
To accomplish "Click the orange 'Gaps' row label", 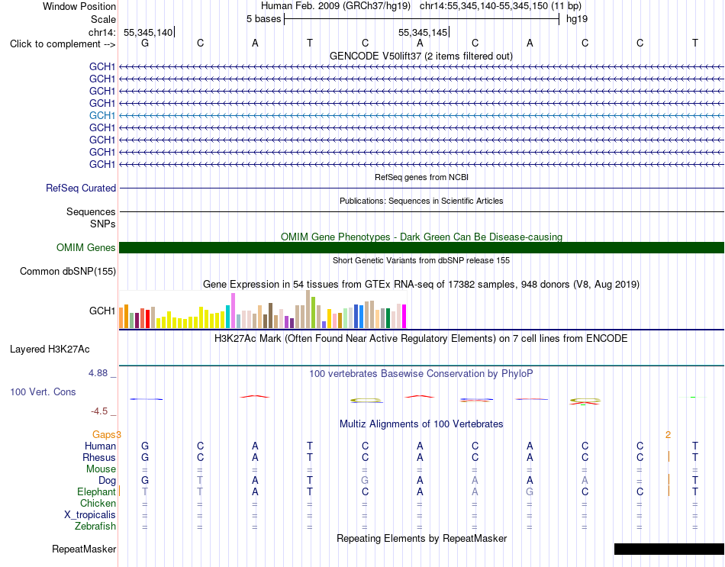I will 104,435.
